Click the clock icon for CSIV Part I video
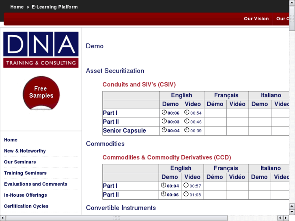 click(187, 113)
